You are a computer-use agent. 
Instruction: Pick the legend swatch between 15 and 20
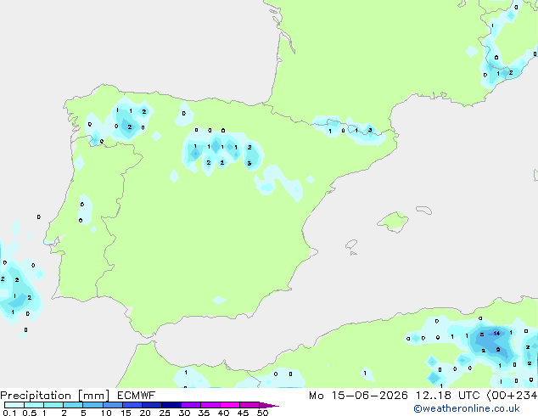point(132,405)
